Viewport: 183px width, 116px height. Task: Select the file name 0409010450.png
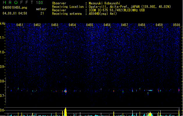pos(15,8)
